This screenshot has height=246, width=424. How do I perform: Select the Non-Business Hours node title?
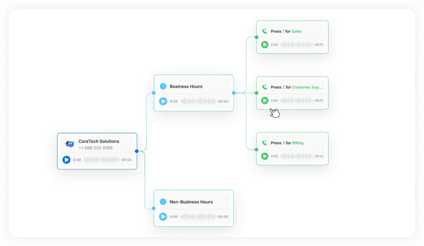[191, 202]
